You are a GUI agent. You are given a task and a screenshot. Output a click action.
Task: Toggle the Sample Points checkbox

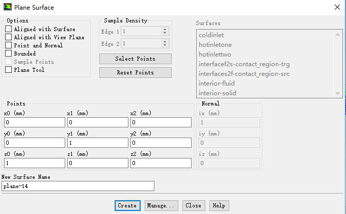[8, 62]
